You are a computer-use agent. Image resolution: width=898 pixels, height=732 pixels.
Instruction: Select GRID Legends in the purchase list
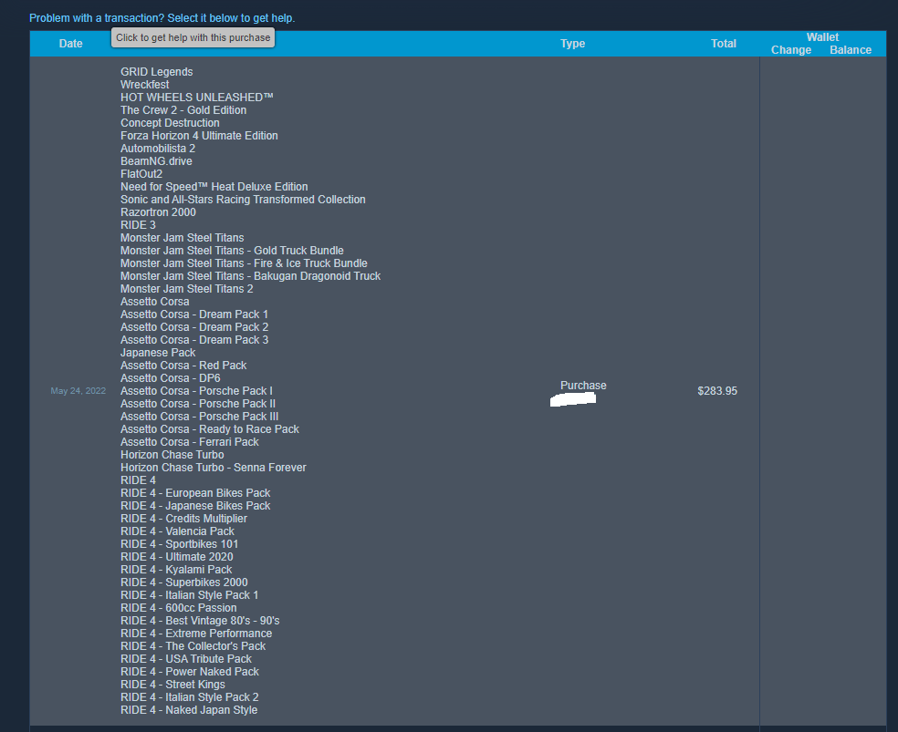pos(156,72)
